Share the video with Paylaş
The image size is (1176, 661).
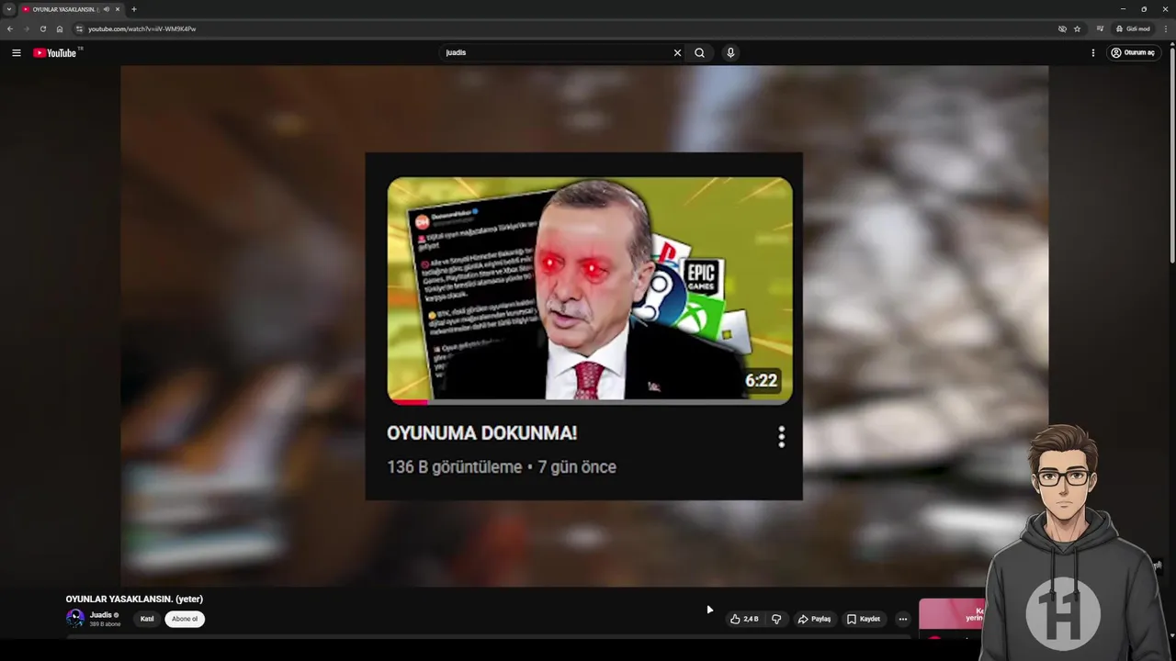click(x=814, y=619)
